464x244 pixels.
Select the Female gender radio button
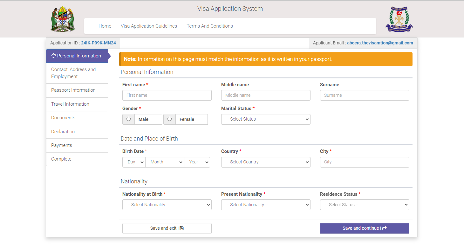(169, 119)
